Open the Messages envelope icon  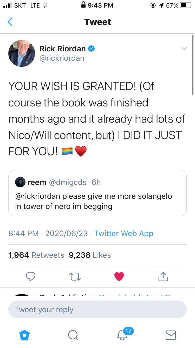(x=171, y=335)
